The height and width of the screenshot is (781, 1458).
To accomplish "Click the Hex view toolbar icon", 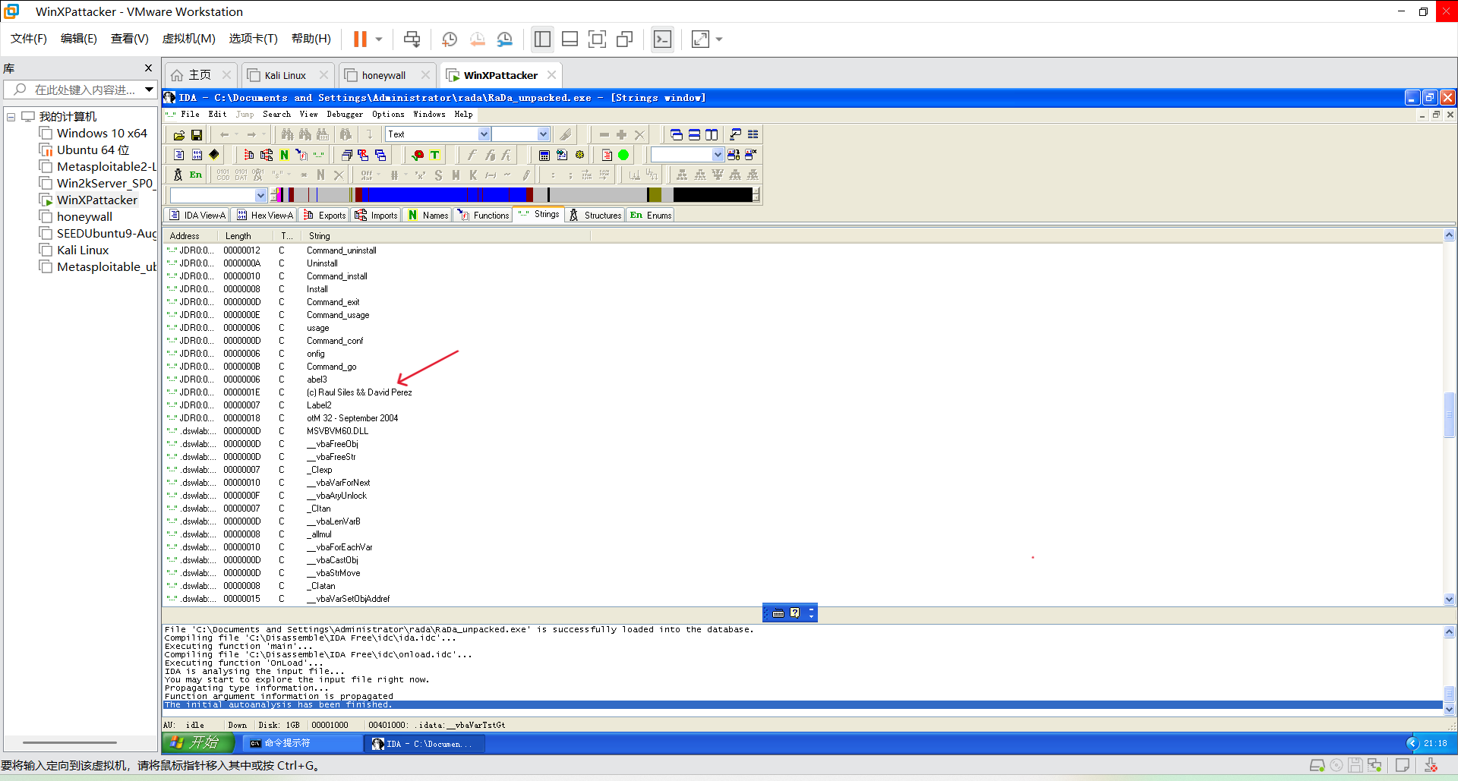I will 197,155.
